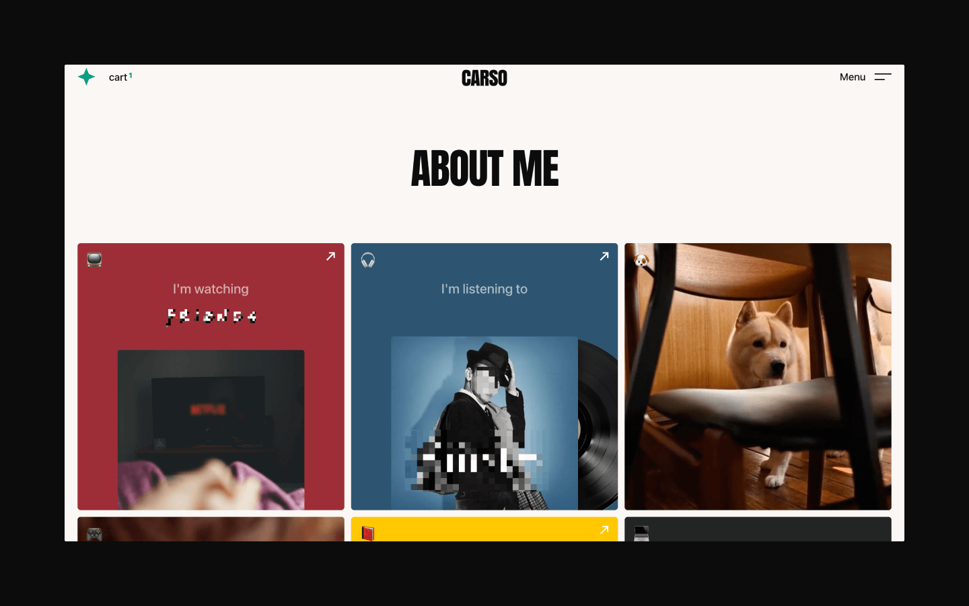This screenshot has height=606, width=969.
Task: Click the headphones icon on blue card
Action: [x=368, y=260]
